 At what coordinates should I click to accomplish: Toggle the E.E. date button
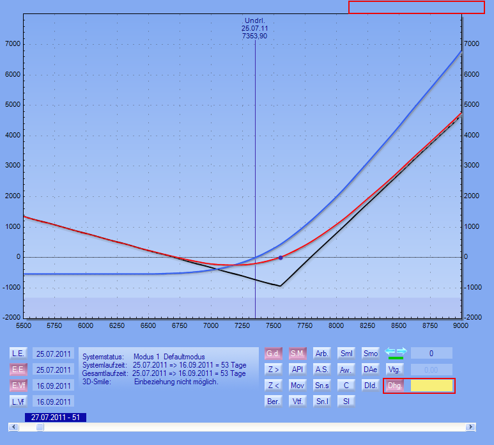(19, 370)
